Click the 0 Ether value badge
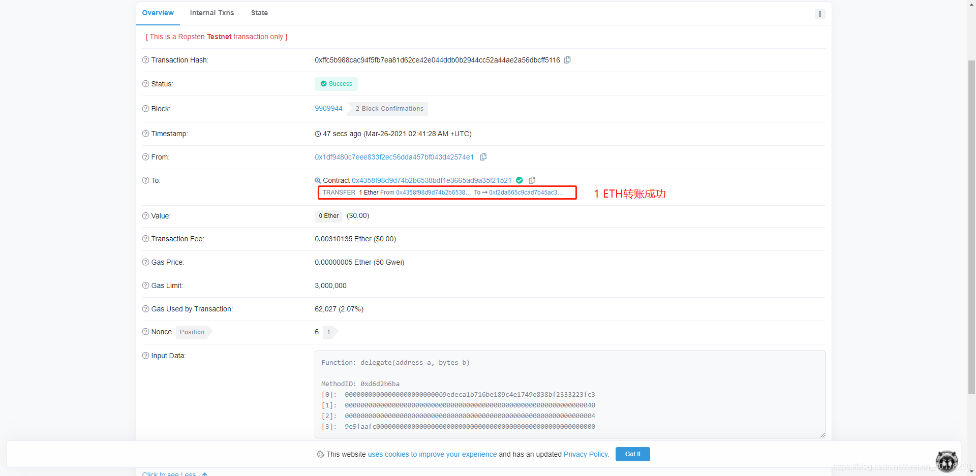976x476 pixels. tap(328, 216)
